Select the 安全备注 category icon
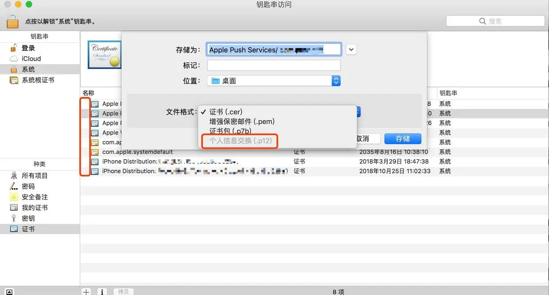This screenshot has height=295, width=549. 15,197
